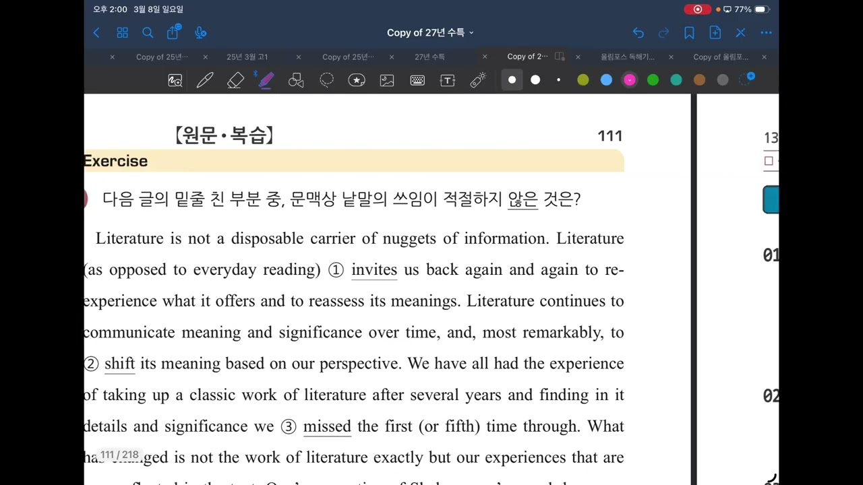Switch to read-only mode with crossed-pen icon

(x=740, y=32)
